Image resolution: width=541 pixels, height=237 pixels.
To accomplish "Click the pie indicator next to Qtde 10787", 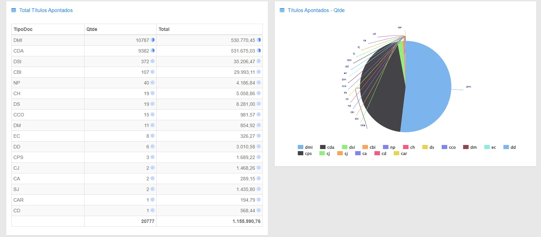I will (x=153, y=40).
